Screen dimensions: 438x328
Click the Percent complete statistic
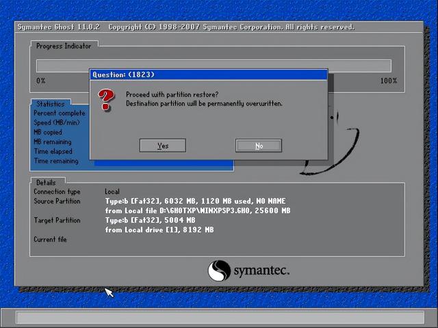coord(60,113)
